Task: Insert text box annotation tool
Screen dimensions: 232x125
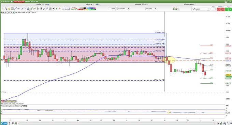Action: [50, 9]
